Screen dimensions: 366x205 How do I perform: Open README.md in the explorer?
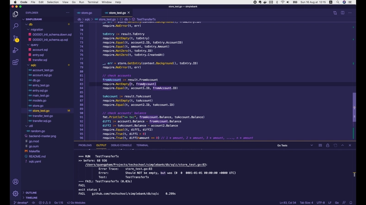pos(37,156)
